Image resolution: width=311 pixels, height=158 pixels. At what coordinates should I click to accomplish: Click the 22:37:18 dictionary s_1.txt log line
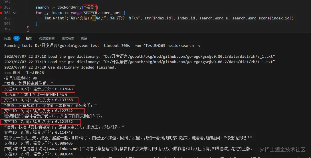(x=140, y=57)
